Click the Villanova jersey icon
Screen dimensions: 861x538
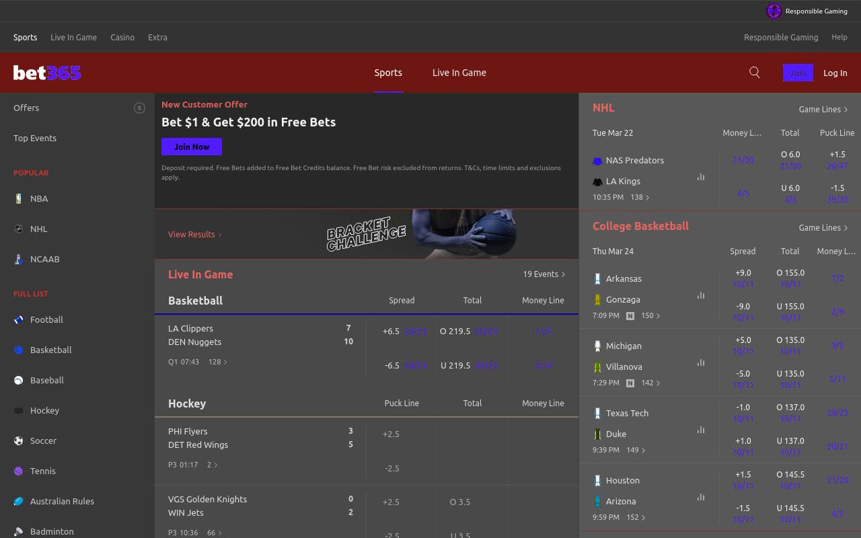(597, 367)
